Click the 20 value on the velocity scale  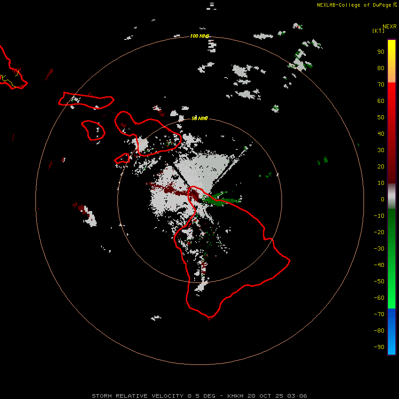point(381,167)
